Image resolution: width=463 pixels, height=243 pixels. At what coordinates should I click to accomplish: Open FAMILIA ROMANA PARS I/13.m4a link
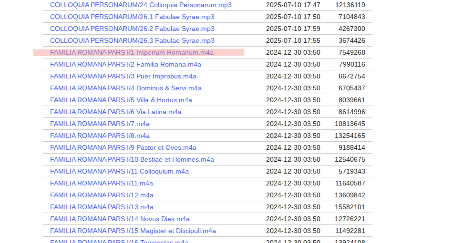coord(102,207)
